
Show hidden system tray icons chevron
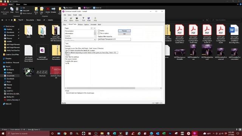click(x=214, y=133)
